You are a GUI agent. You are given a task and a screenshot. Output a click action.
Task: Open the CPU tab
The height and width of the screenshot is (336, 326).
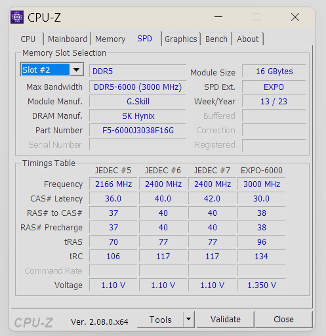[28, 39]
